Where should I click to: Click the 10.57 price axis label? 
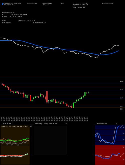pyautogui.click(x=122, y=98)
